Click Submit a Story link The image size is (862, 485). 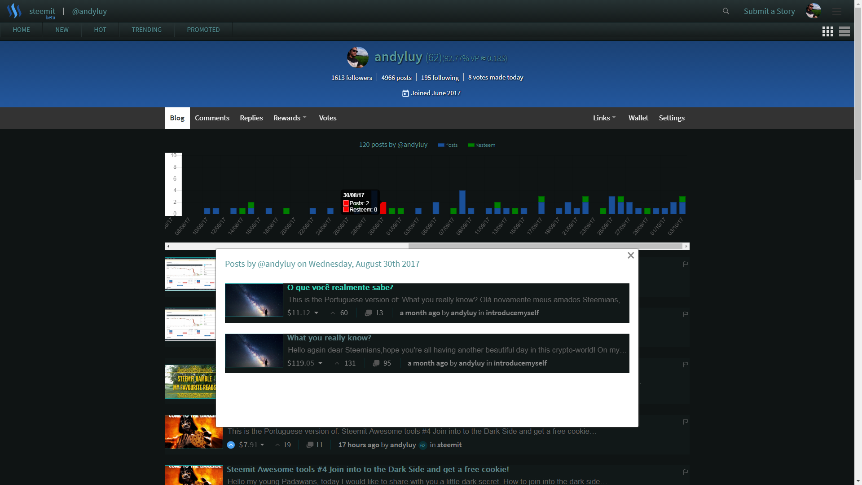(769, 11)
